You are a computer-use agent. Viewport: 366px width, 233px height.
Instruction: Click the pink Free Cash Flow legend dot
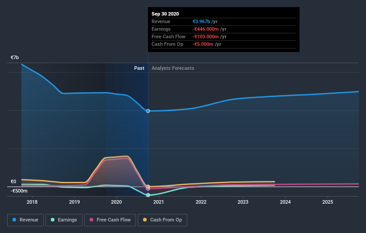91,220
